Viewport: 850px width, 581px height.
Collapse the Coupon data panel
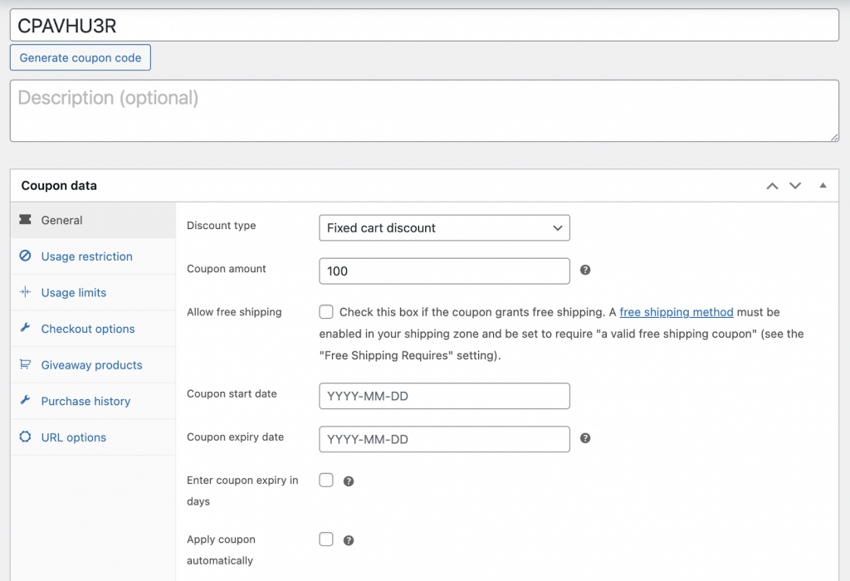pyautogui.click(x=823, y=185)
